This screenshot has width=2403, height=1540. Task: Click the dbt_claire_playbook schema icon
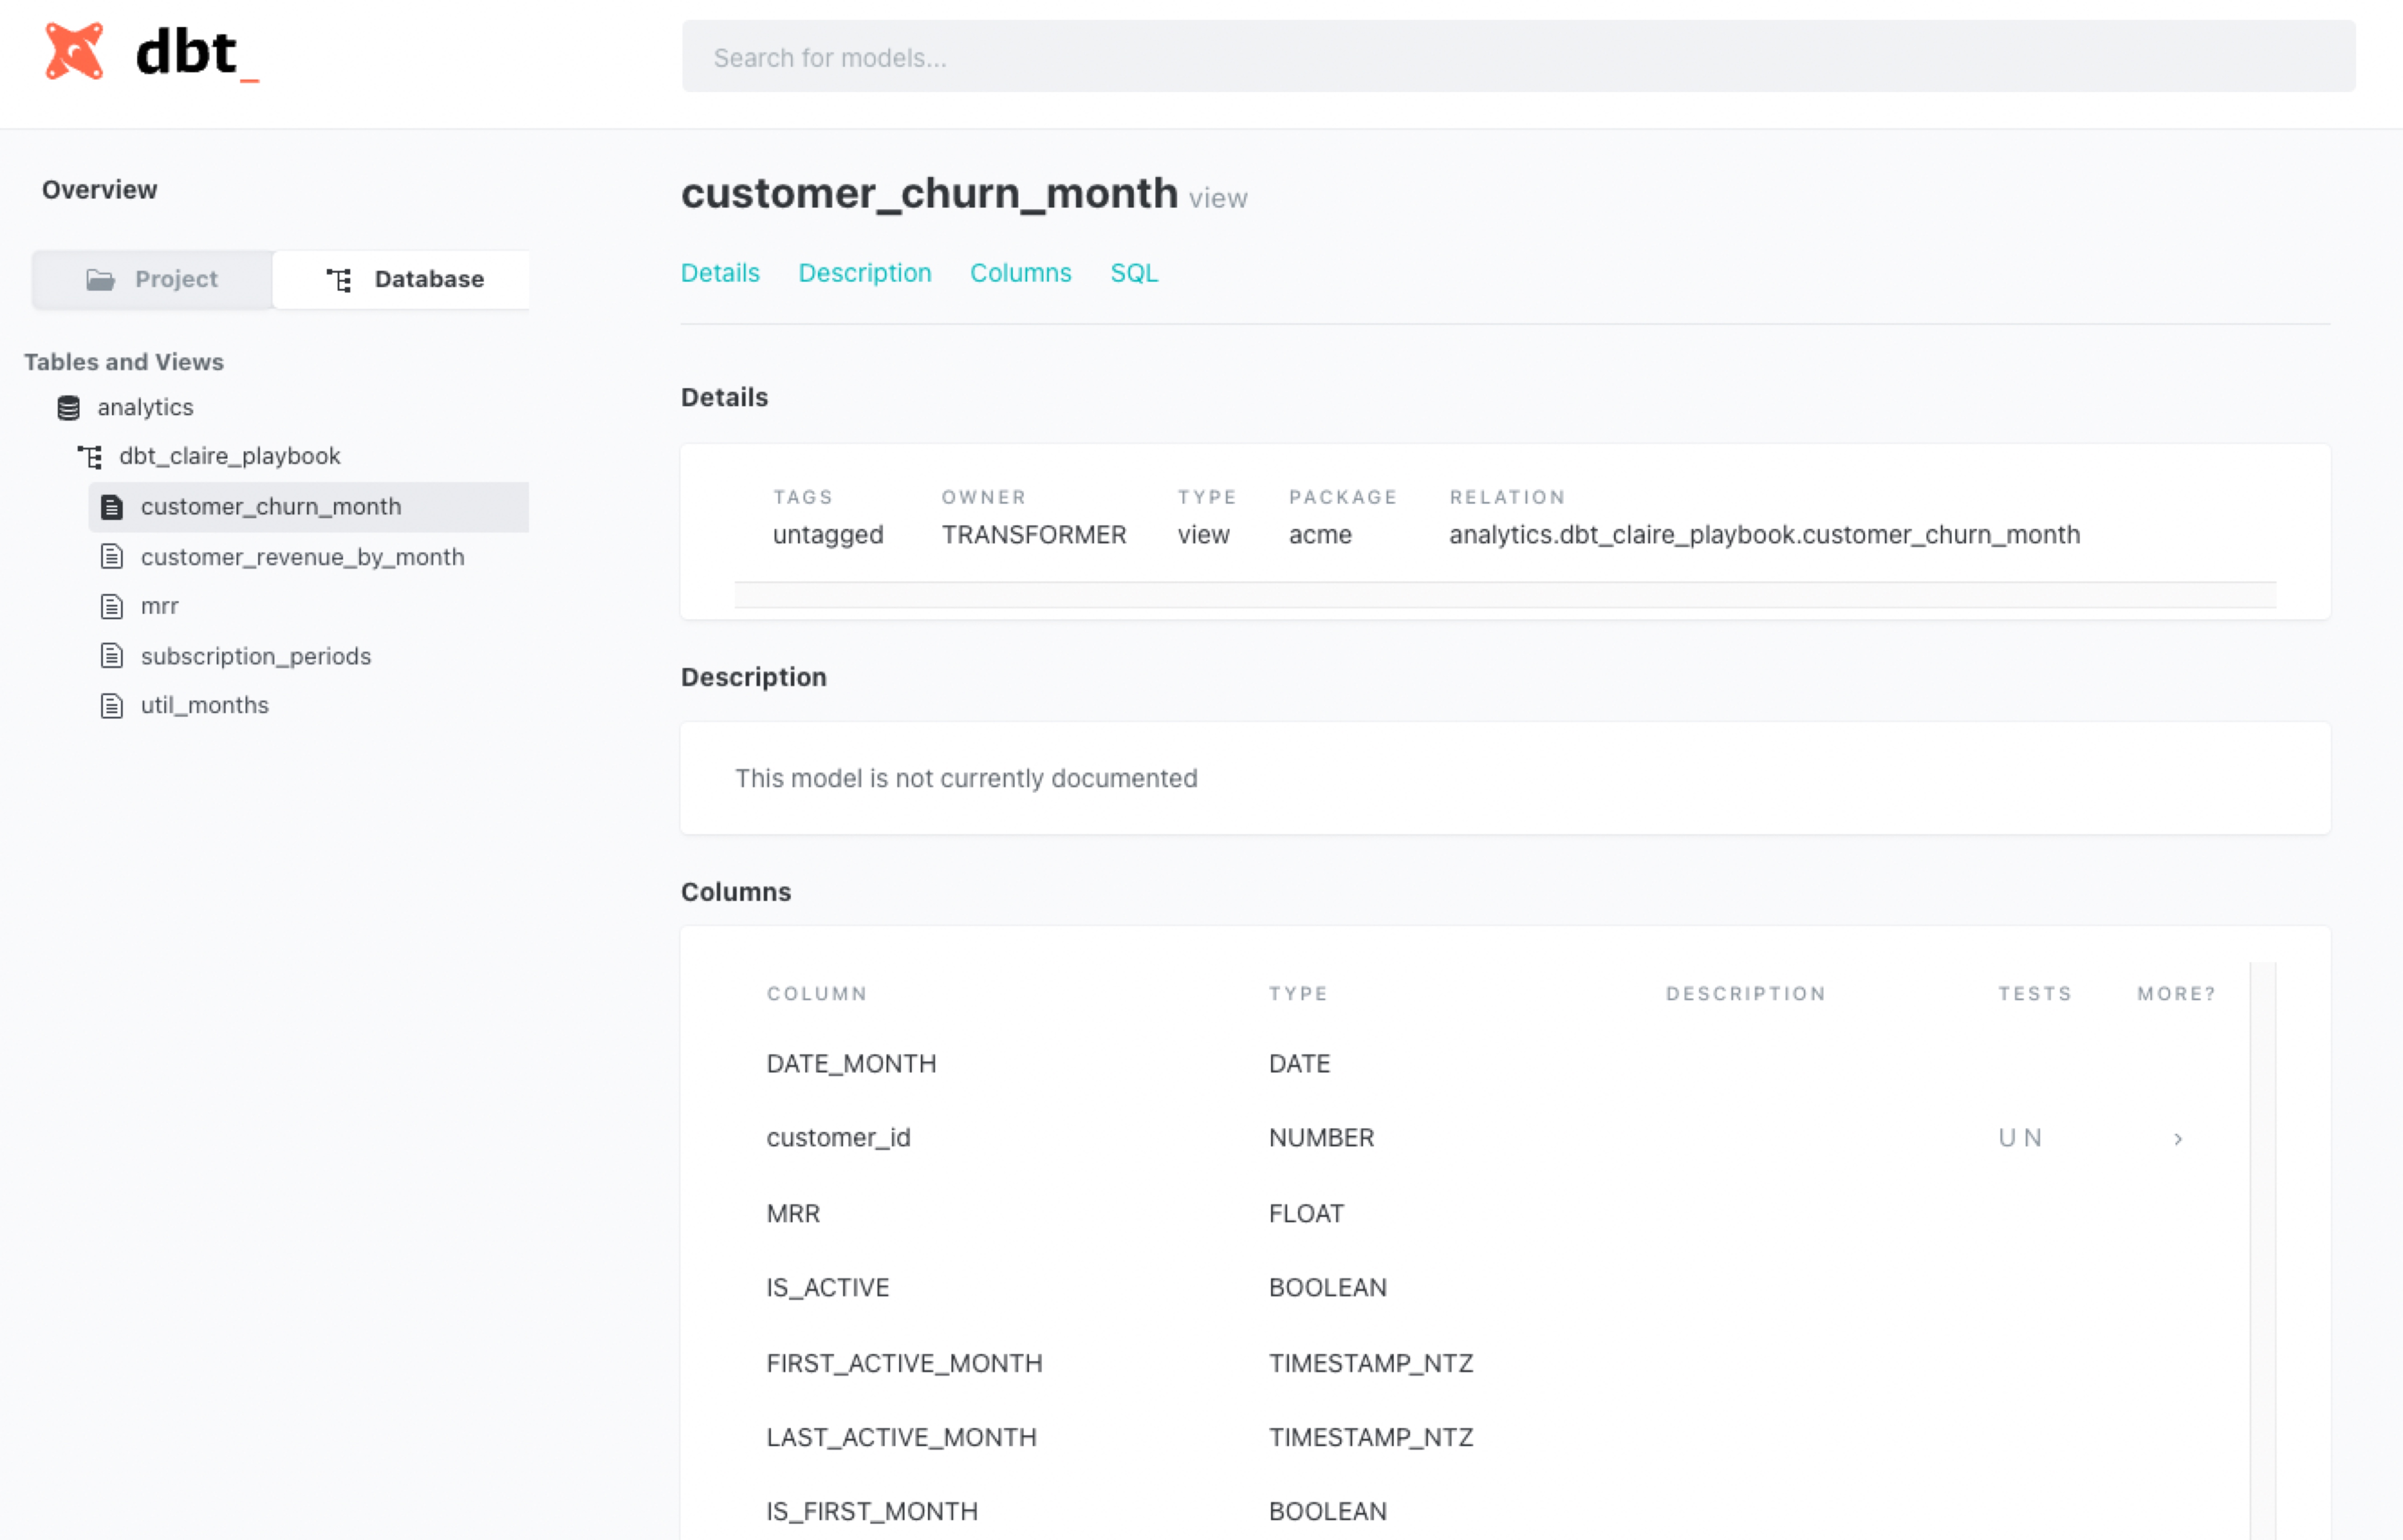click(x=90, y=456)
